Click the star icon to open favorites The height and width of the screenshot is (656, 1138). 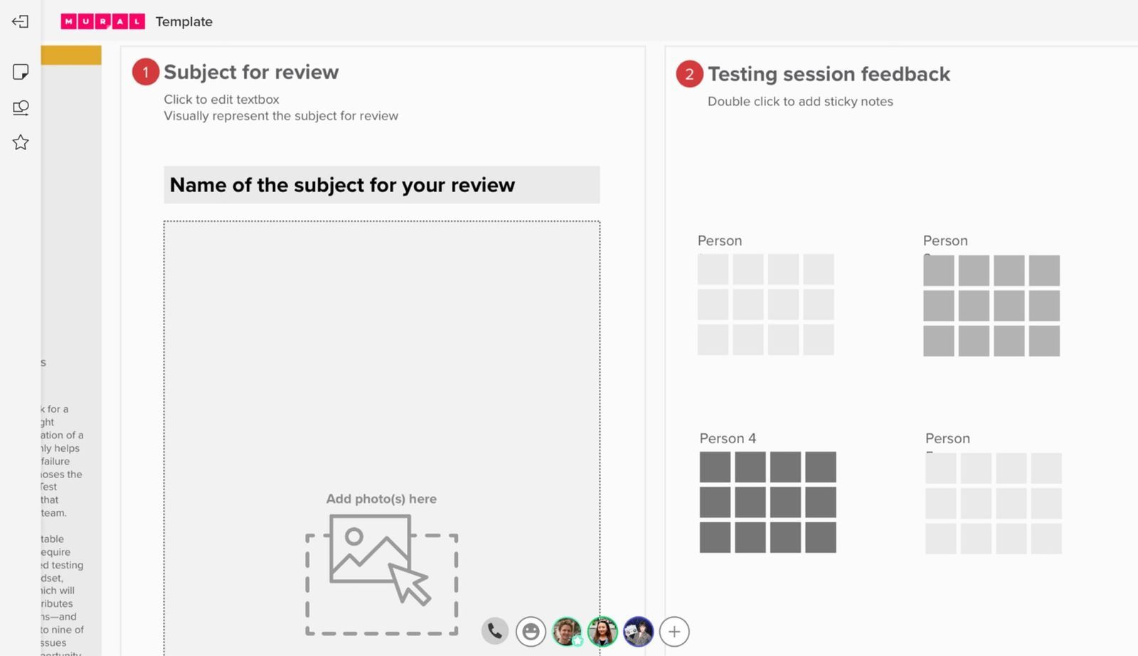[21, 142]
